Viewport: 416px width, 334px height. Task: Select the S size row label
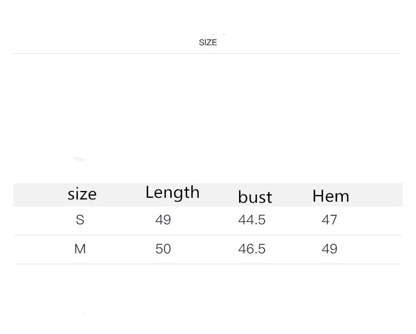[80, 220]
